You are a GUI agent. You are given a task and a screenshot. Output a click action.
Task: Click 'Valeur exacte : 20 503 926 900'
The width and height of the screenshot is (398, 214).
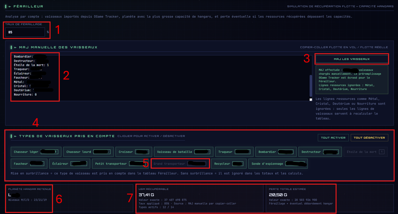pyautogui.click(x=293, y=200)
